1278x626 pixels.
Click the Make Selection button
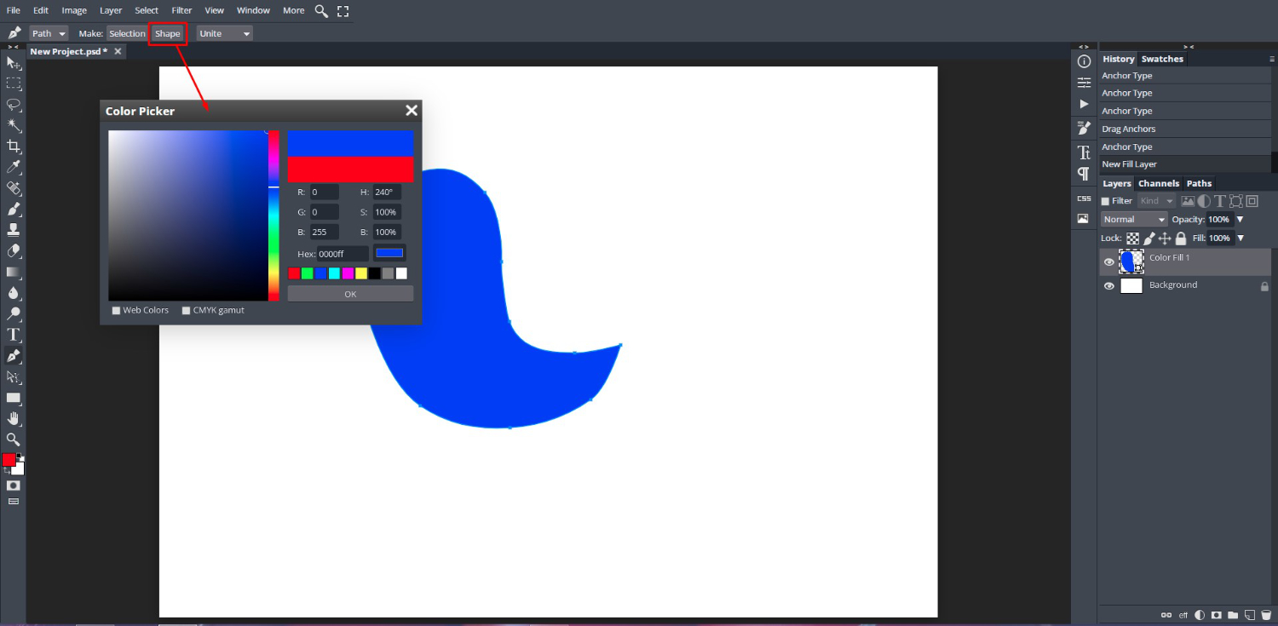pos(127,33)
